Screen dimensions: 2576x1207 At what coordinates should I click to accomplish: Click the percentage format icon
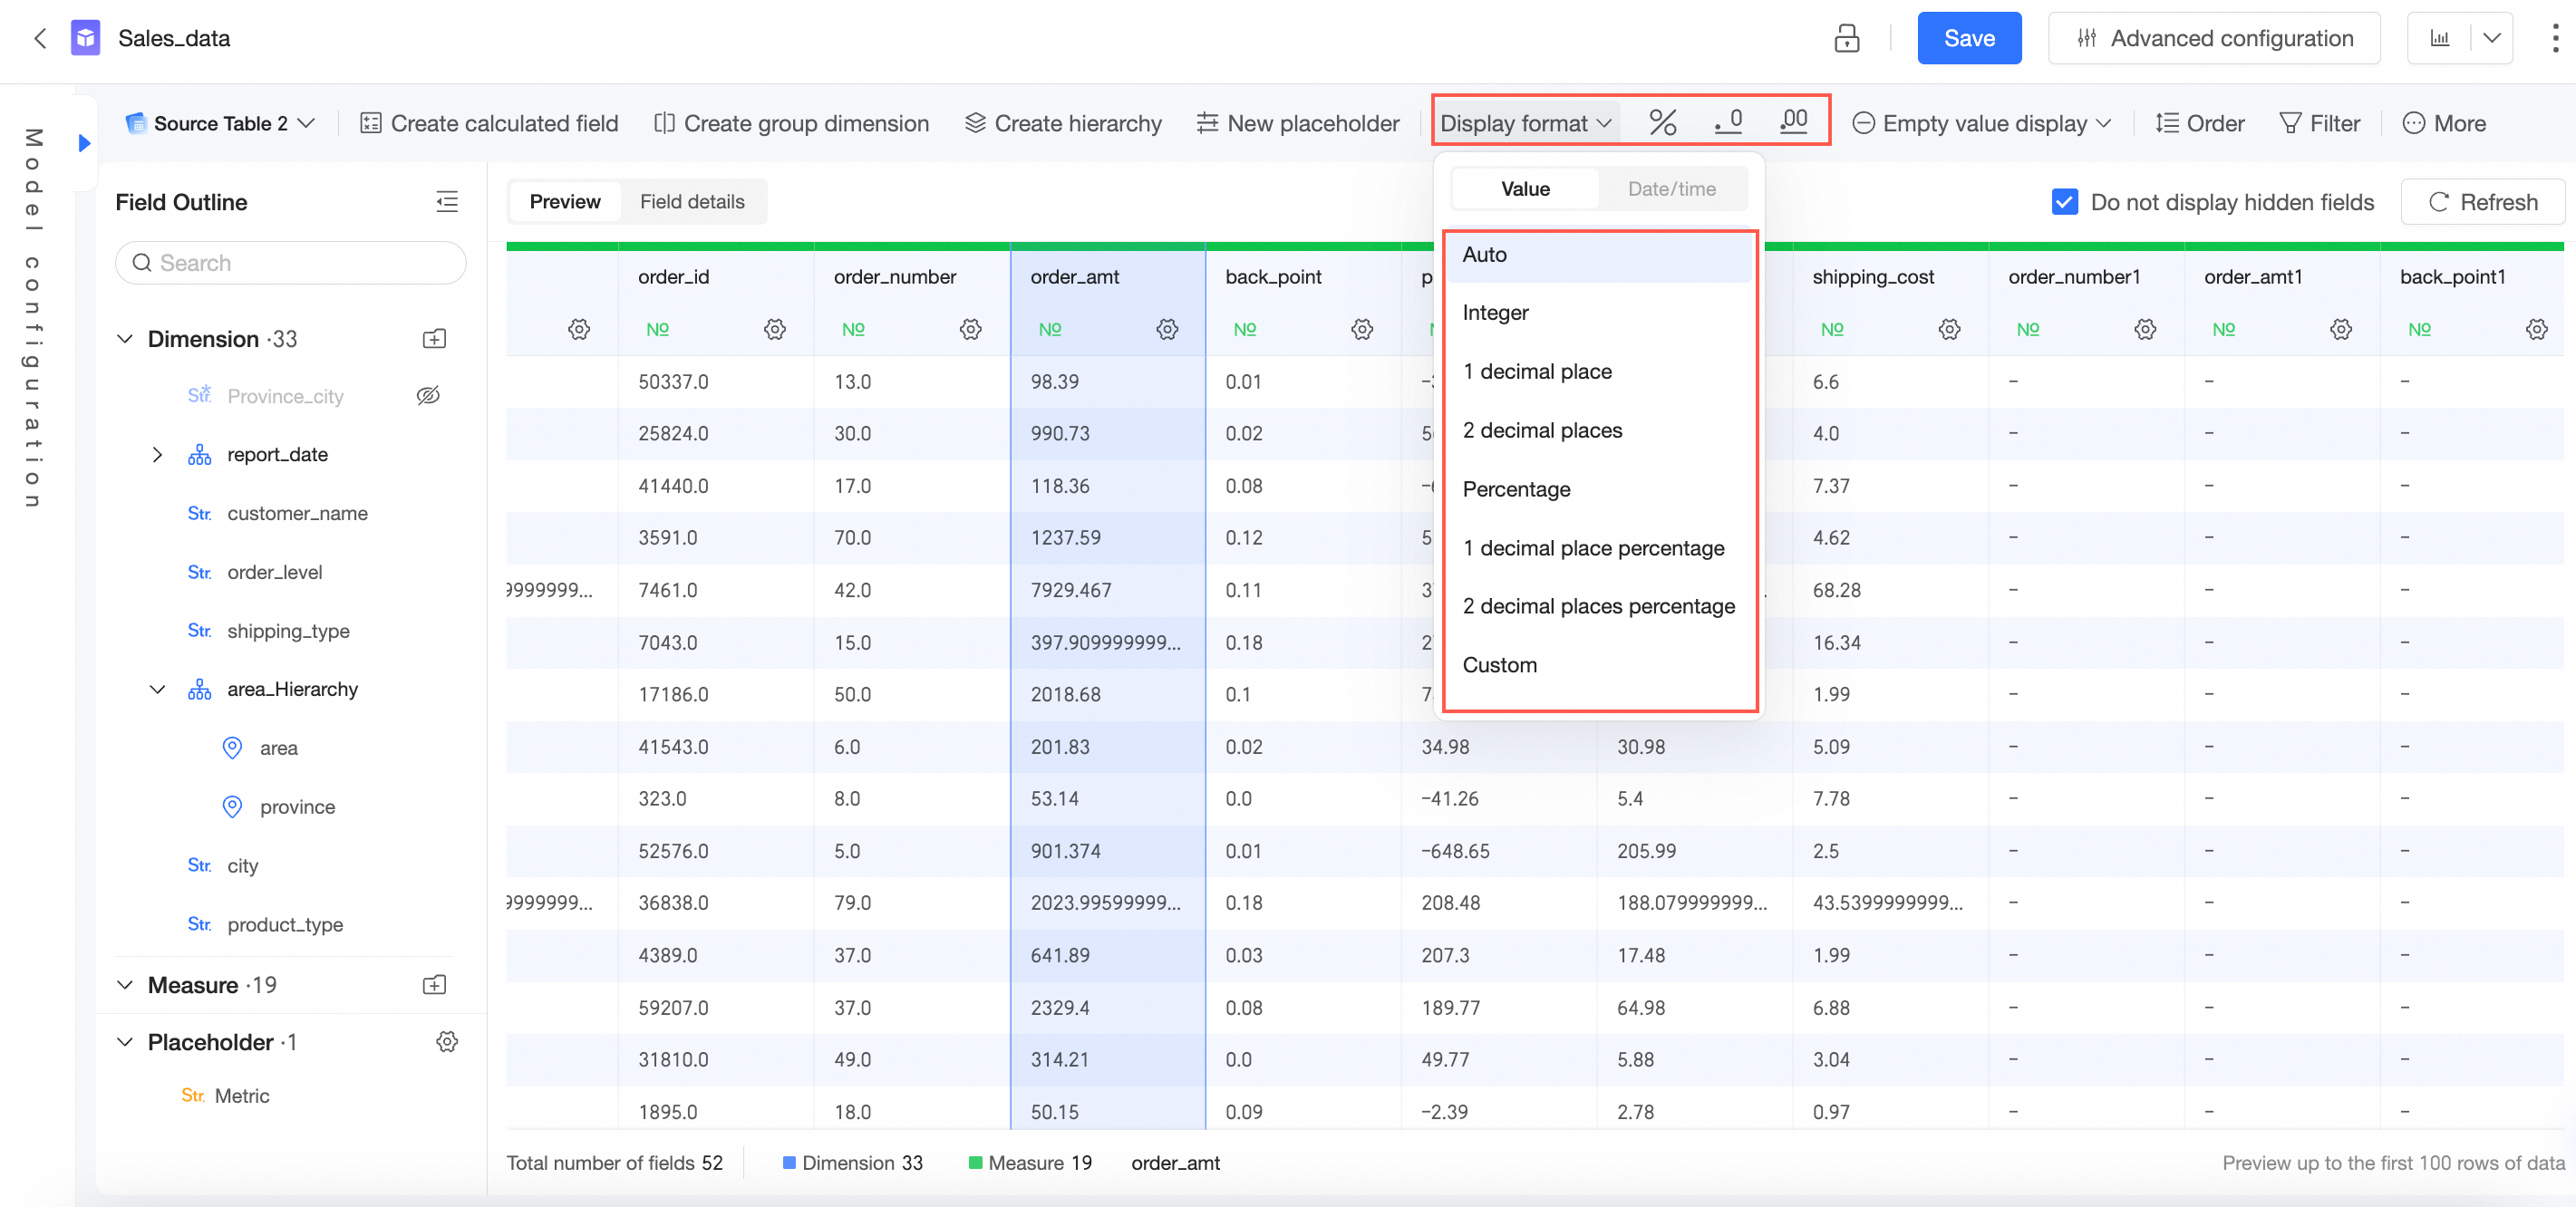pos(1662,123)
